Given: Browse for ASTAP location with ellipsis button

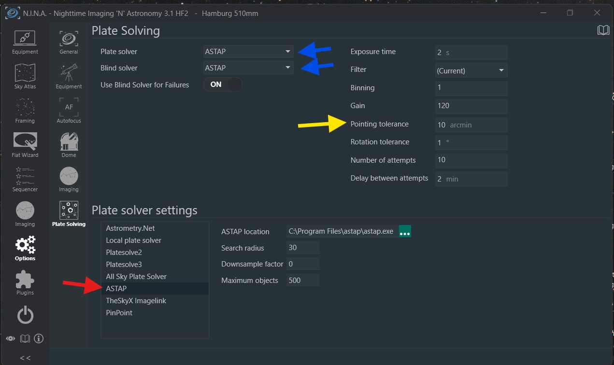Looking at the screenshot, I should tap(405, 232).
